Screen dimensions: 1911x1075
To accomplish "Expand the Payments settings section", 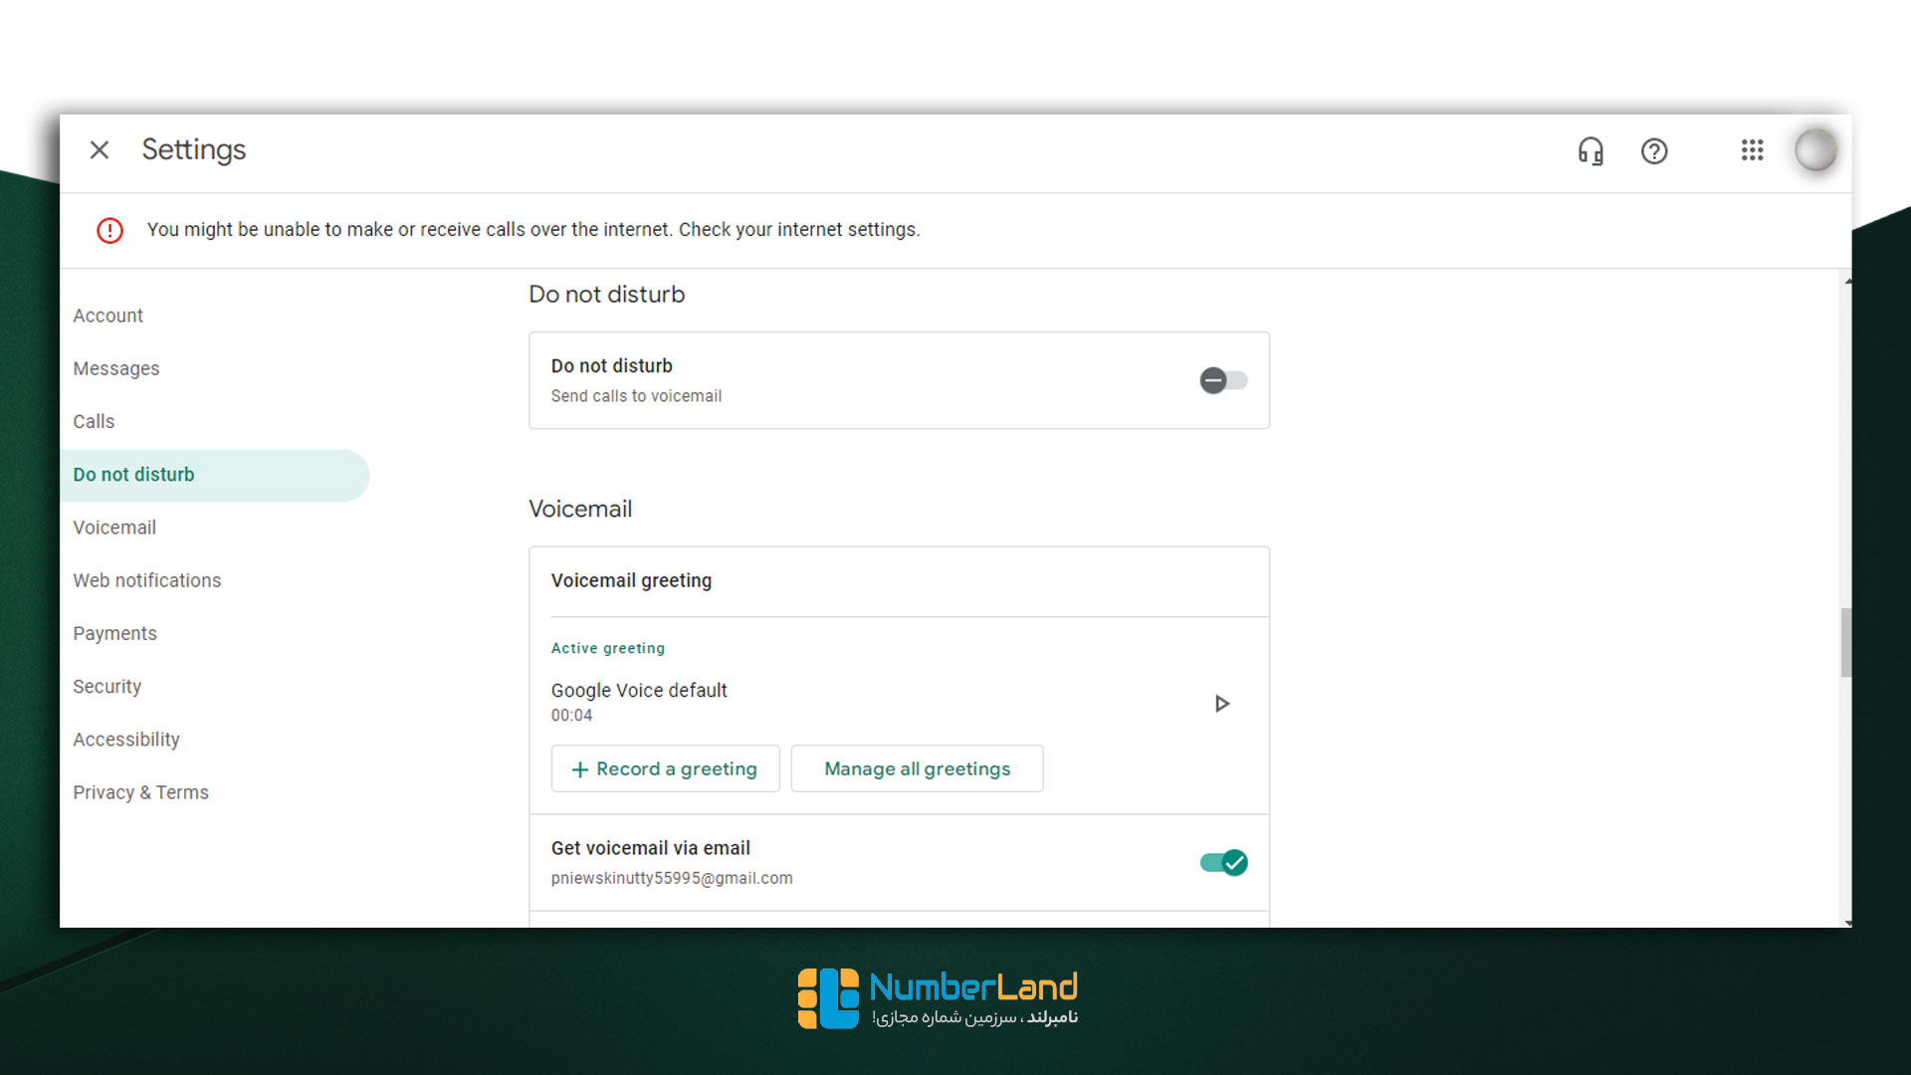I will click(115, 633).
